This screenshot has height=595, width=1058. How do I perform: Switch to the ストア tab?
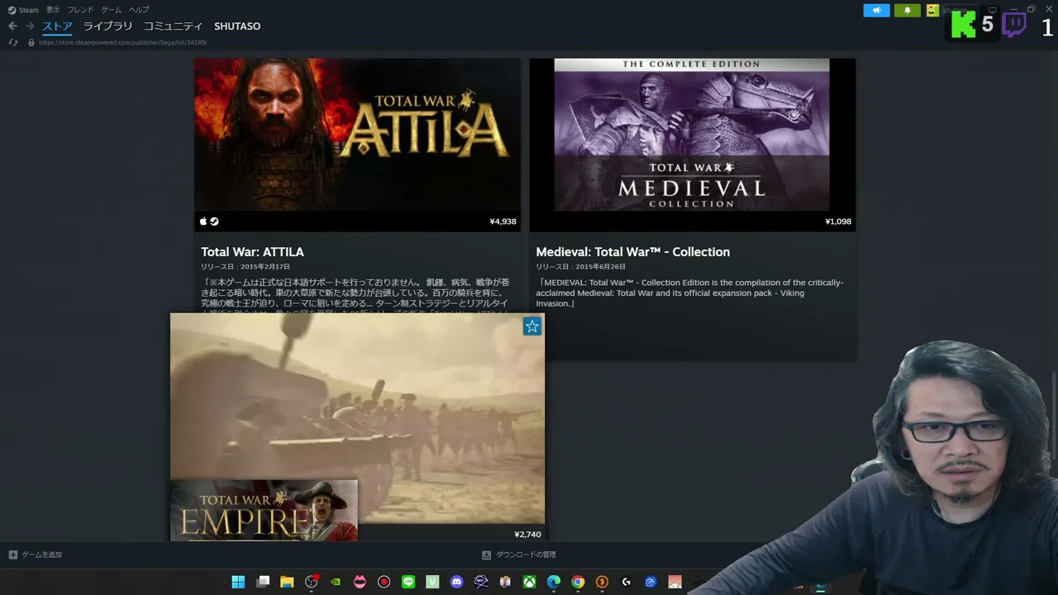[58, 26]
